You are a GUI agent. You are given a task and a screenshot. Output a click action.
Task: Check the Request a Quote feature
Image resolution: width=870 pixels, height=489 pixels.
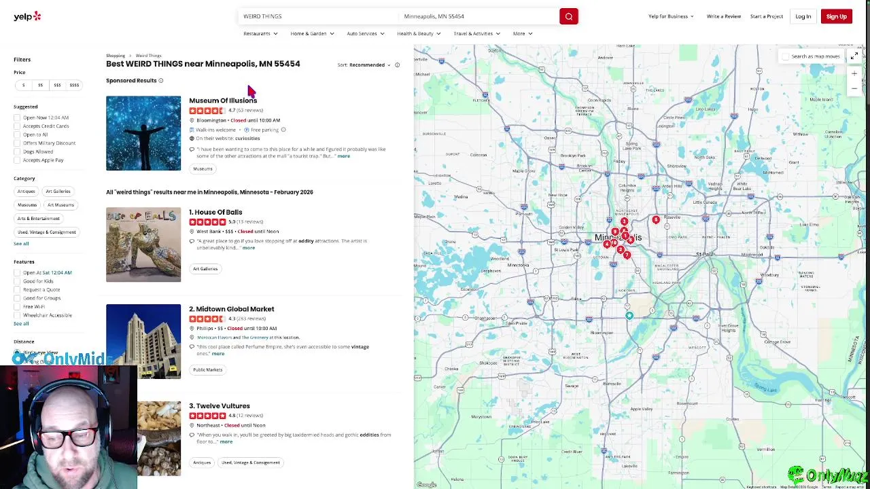(17, 290)
